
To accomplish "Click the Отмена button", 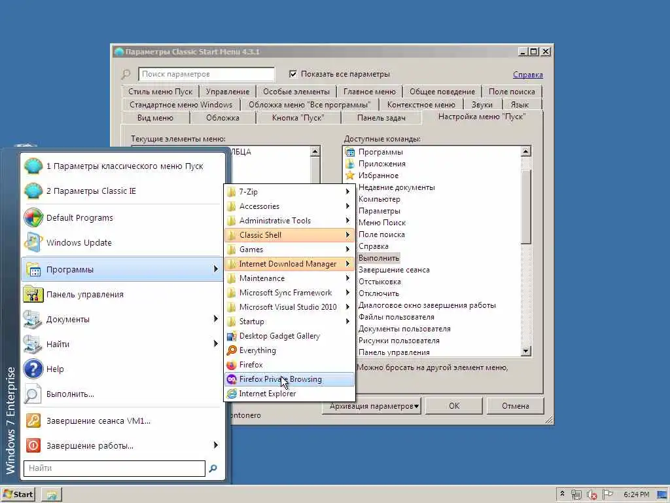I will tap(516, 406).
